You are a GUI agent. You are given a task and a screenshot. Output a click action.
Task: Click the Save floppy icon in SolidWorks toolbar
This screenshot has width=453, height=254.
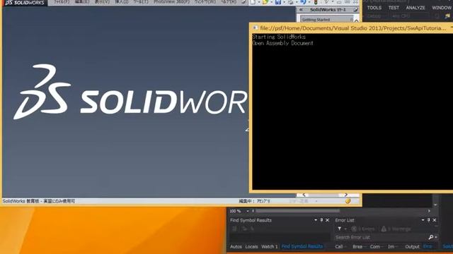(278, 2)
